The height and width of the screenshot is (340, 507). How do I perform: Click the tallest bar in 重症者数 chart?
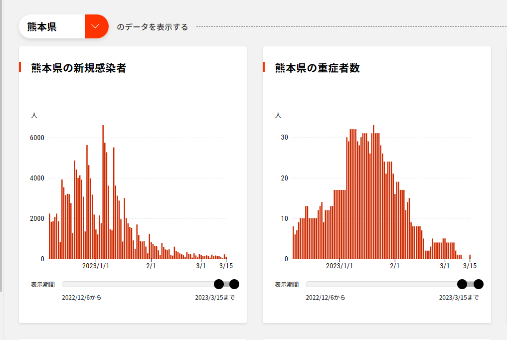(373, 192)
